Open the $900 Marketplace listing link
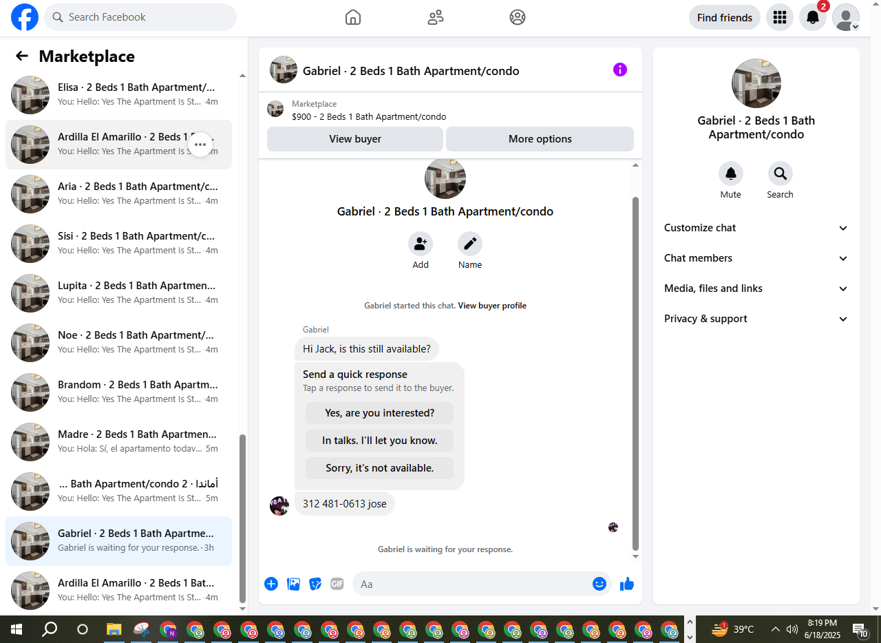The width and height of the screenshot is (881, 643). pos(369,117)
